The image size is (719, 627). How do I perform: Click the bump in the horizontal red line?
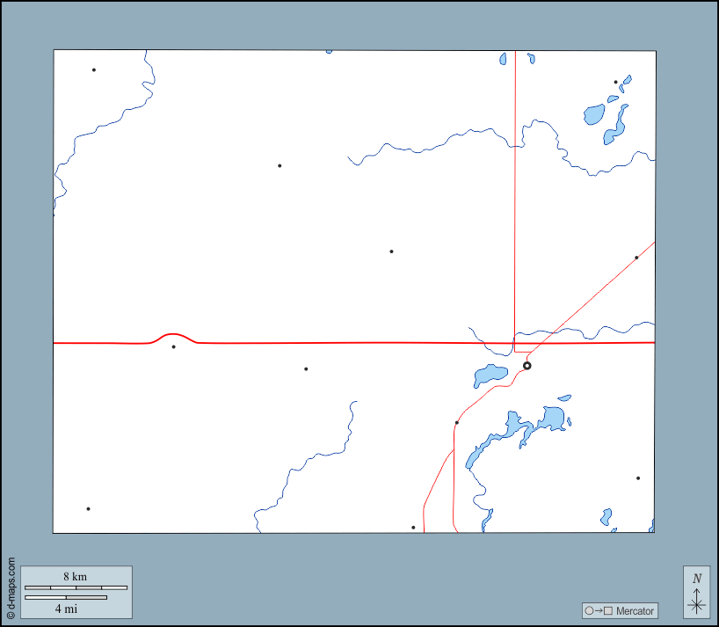[x=173, y=334]
